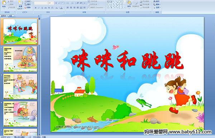Switch to the Slides tab in the left pane
The height and width of the screenshot is (138, 215).
point(4,16)
